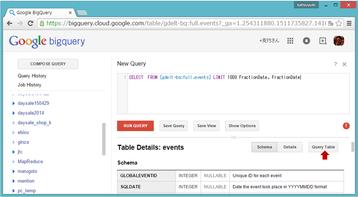Click the red query error indicator
The width and height of the screenshot is (358, 197).
pyautogui.click(x=346, y=126)
